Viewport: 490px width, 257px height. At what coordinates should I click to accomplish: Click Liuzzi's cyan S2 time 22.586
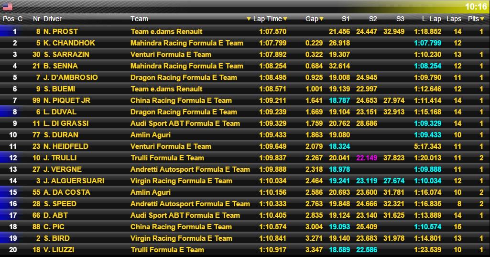367,250
